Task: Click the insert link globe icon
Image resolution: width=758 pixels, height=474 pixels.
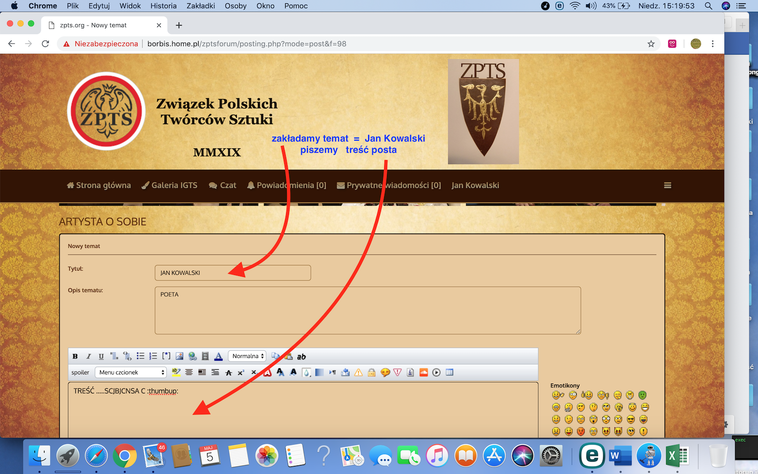Action: [192, 356]
